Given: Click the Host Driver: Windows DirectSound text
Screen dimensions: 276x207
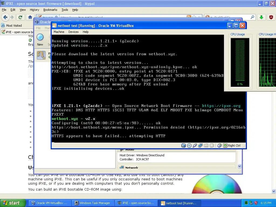Looking at the screenshot, I should point(142,155).
